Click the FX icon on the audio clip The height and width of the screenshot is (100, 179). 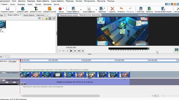point(22,84)
